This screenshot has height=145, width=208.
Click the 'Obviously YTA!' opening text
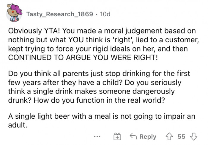31,31
